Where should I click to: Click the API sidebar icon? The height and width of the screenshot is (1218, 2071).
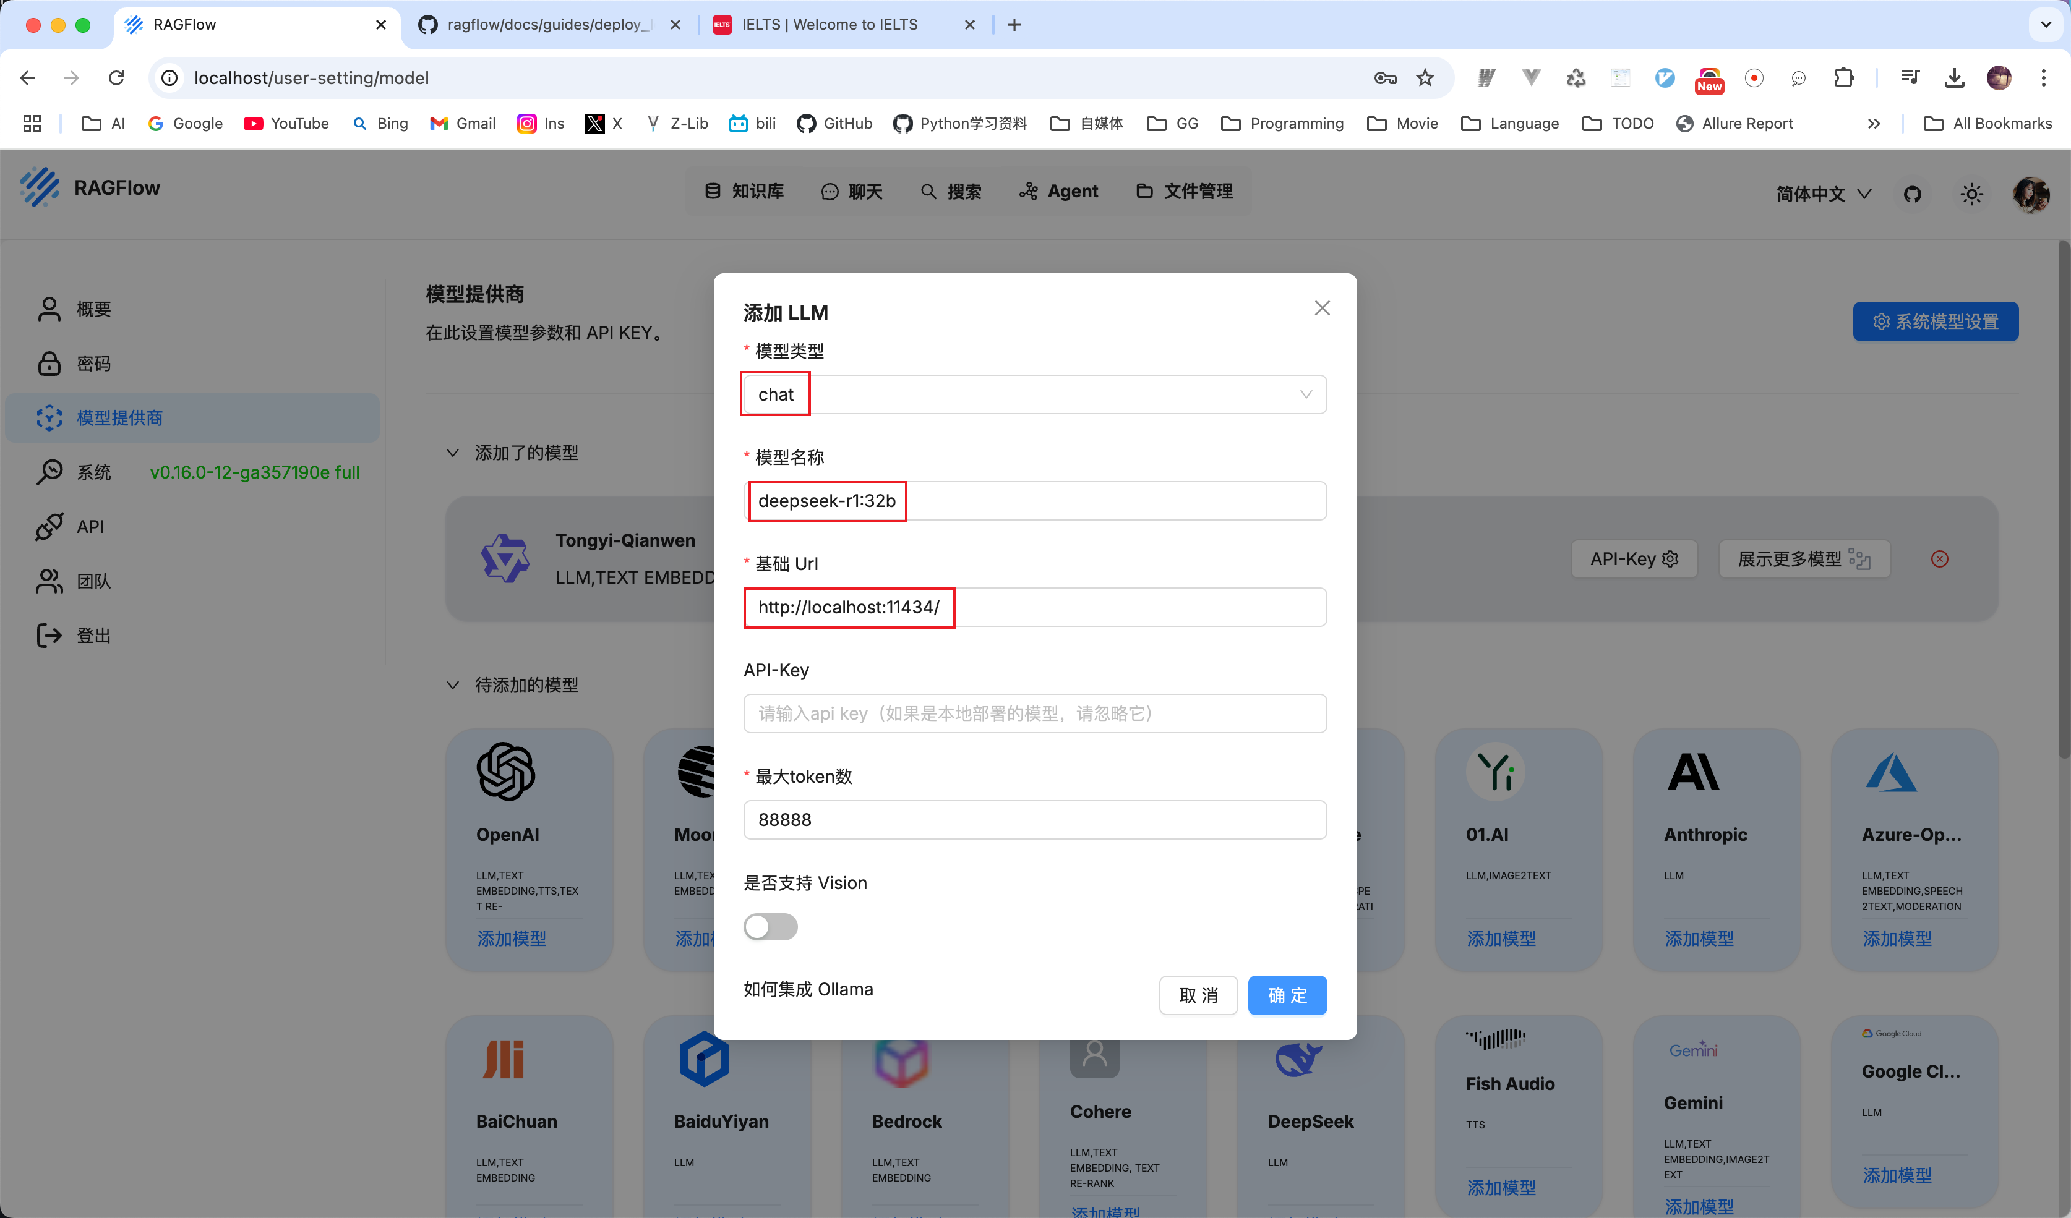[49, 526]
